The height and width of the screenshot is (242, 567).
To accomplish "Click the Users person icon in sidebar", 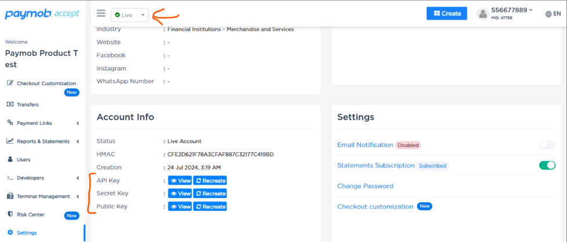I will click(10, 159).
